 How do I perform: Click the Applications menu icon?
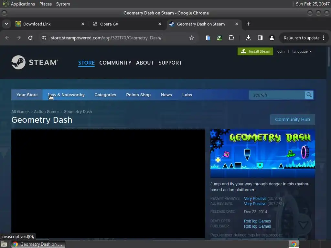[x=5, y=4]
